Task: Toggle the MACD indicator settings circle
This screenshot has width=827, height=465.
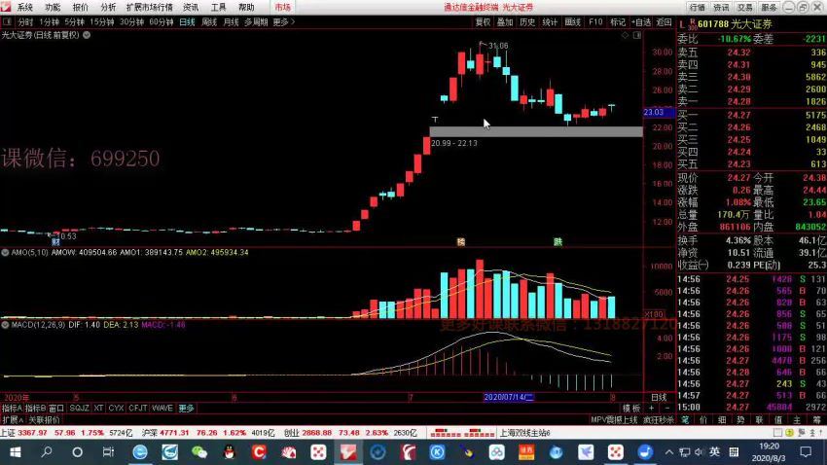Action: 5,325
